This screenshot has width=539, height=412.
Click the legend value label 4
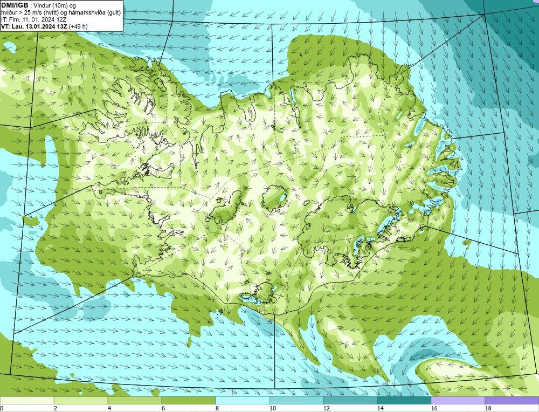[x=109, y=408]
